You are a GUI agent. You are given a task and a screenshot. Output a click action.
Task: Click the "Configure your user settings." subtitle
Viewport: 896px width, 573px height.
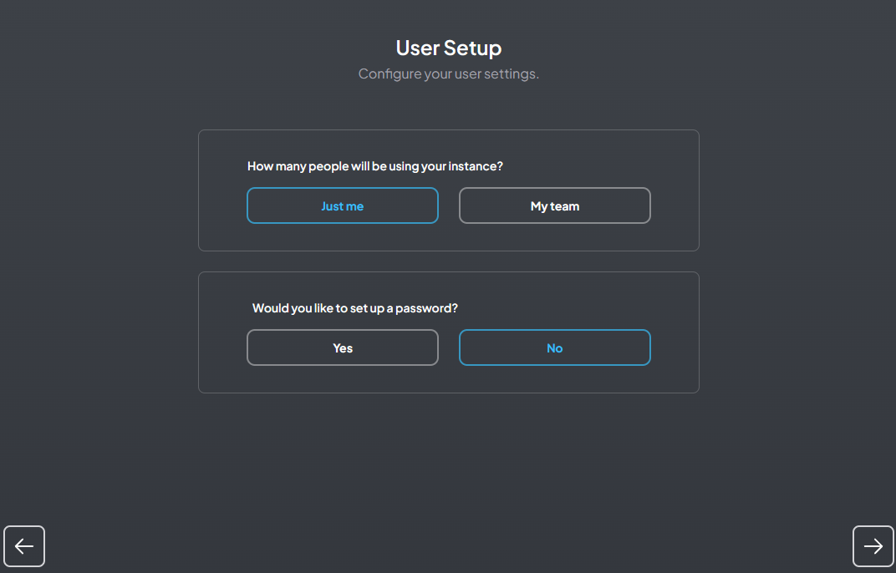(448, 74)
